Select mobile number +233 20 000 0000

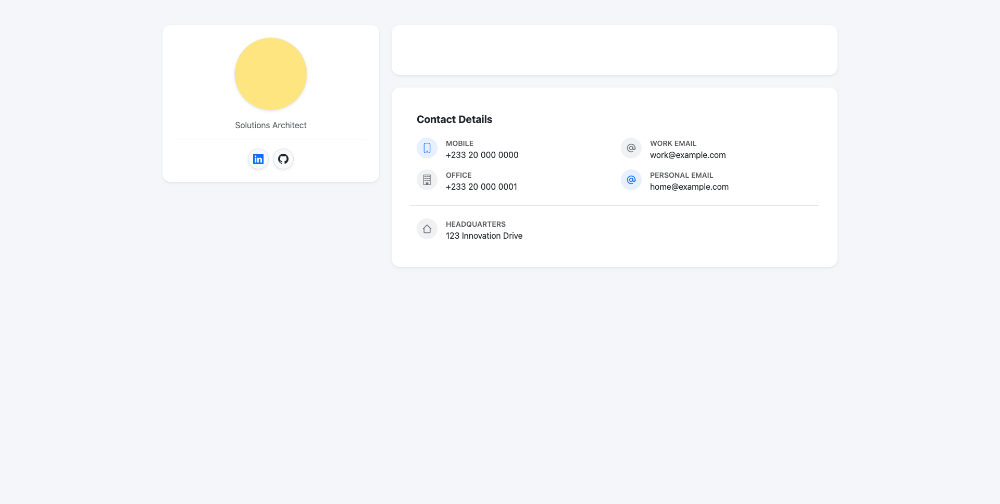[x=482, y=155]
